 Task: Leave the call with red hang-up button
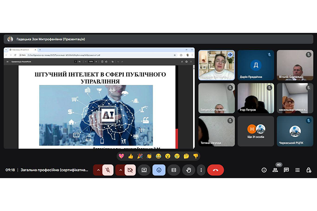(216, 170)
